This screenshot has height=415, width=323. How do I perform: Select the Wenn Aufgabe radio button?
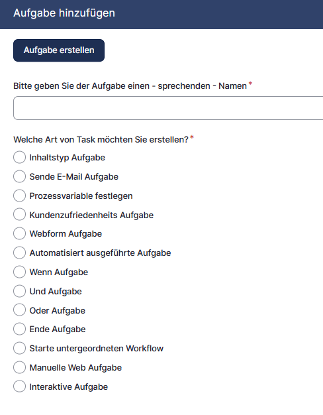20,272
